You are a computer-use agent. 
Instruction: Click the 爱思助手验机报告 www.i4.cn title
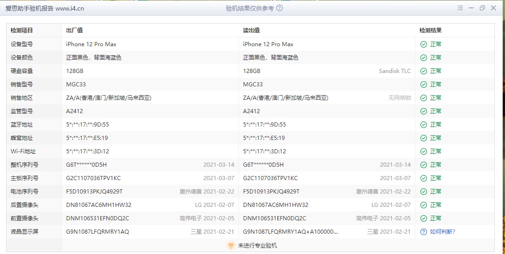45,9
